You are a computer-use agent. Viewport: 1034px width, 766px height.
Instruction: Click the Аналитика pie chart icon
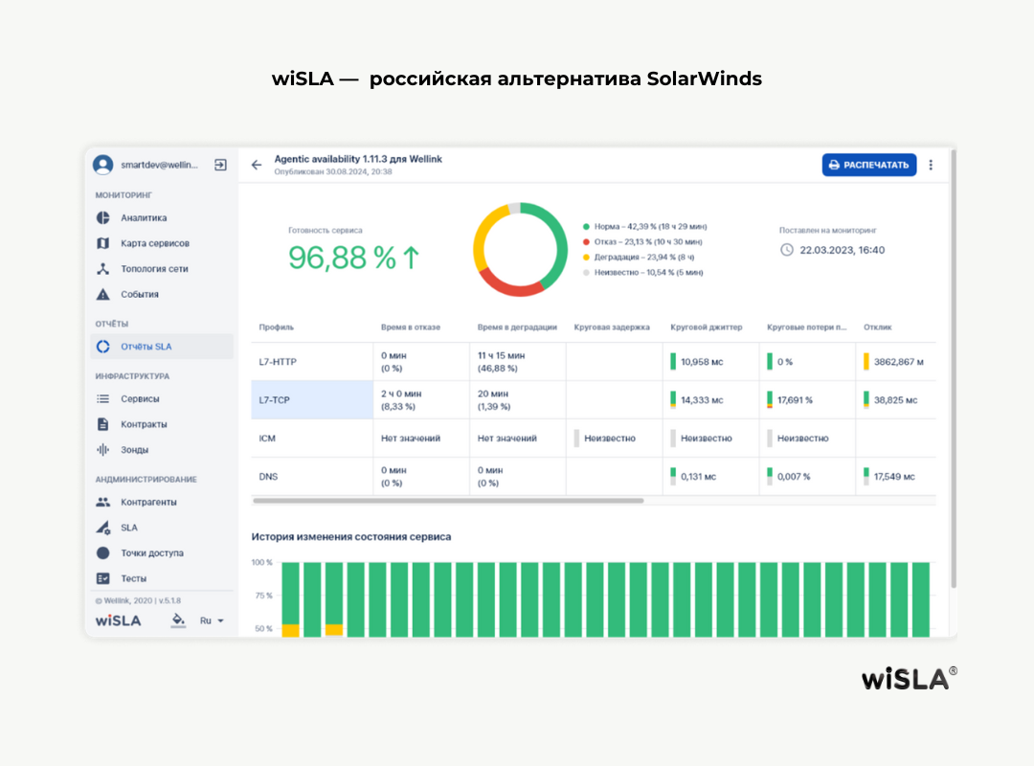(x=103, y=217)
